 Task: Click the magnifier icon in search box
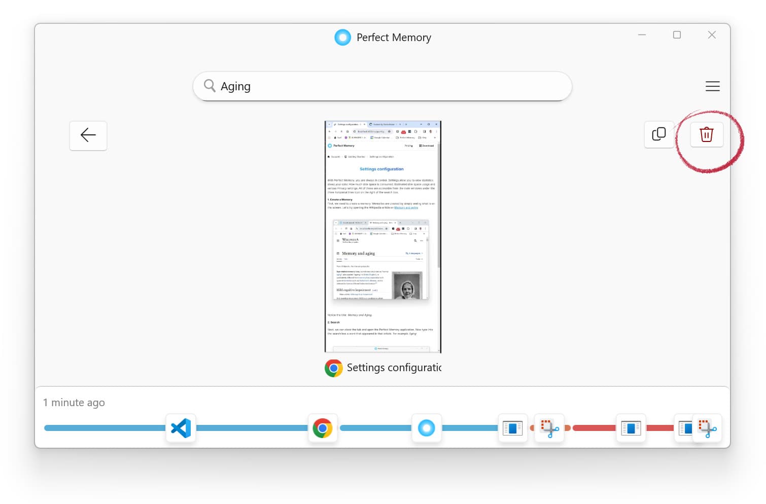tap(210, 86)
